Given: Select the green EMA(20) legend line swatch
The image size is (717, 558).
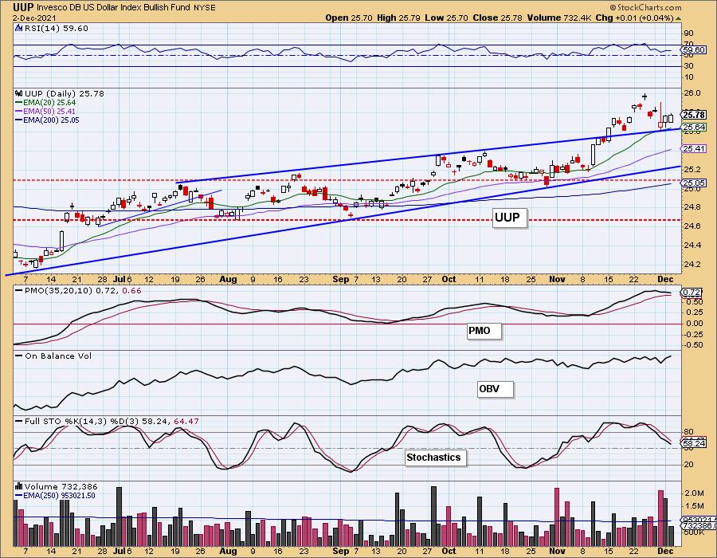Looking at the screenshot, I should (x=19, y=103).
